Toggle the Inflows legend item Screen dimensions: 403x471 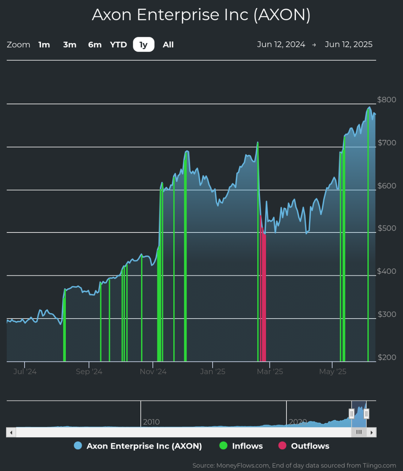241,446
